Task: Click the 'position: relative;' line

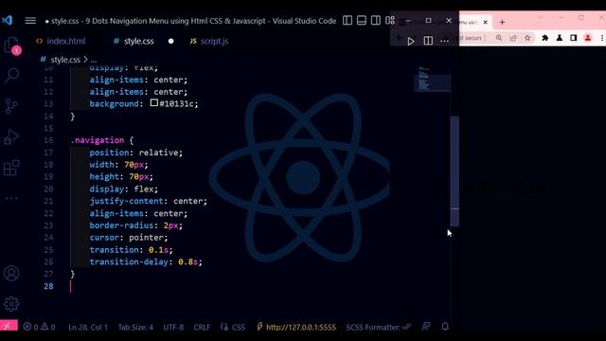Action: (x=136, y=153)
